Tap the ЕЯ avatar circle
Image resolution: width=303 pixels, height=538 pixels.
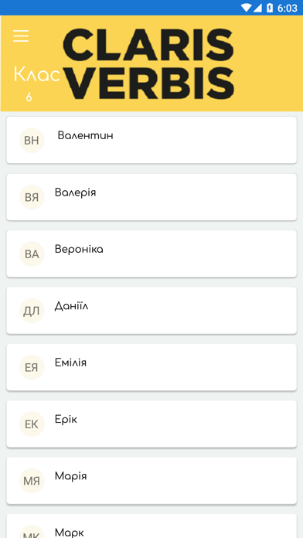pyautogui.click(x=32, y=367)
